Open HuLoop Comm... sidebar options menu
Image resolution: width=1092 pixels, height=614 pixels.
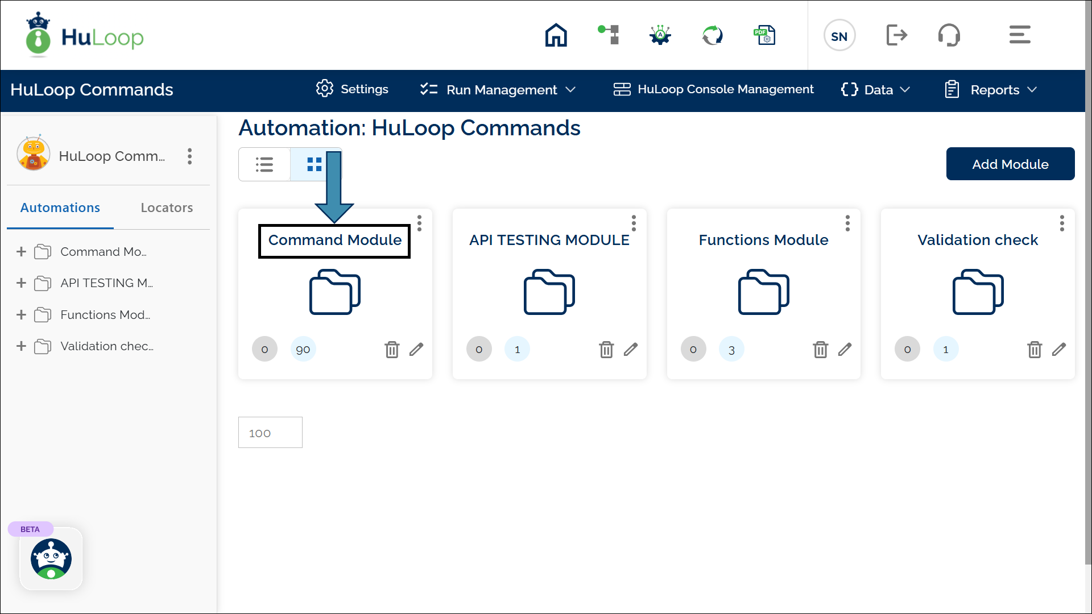click(x=189, y=156)
